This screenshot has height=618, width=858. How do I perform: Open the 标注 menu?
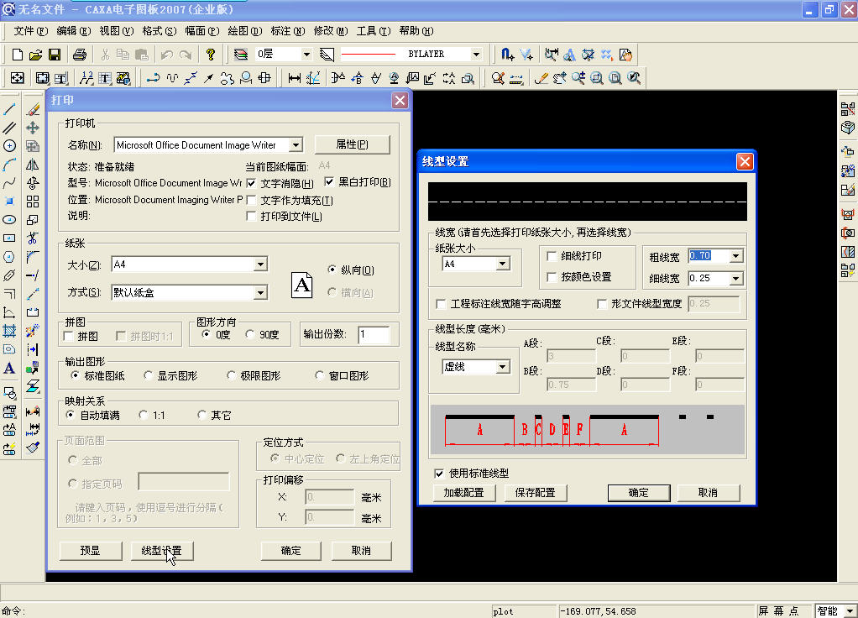coord(288,31)
